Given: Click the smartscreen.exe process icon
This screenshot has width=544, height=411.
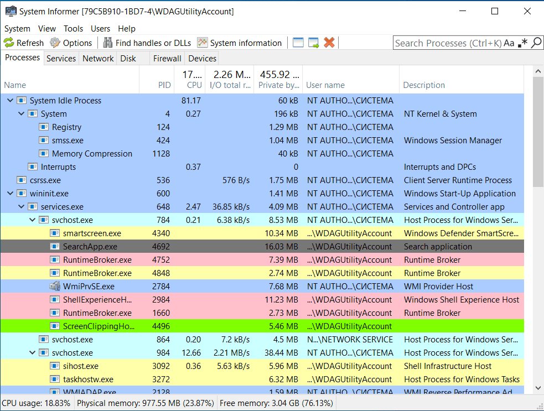Looking at the screenshot, I should (54, 233).
